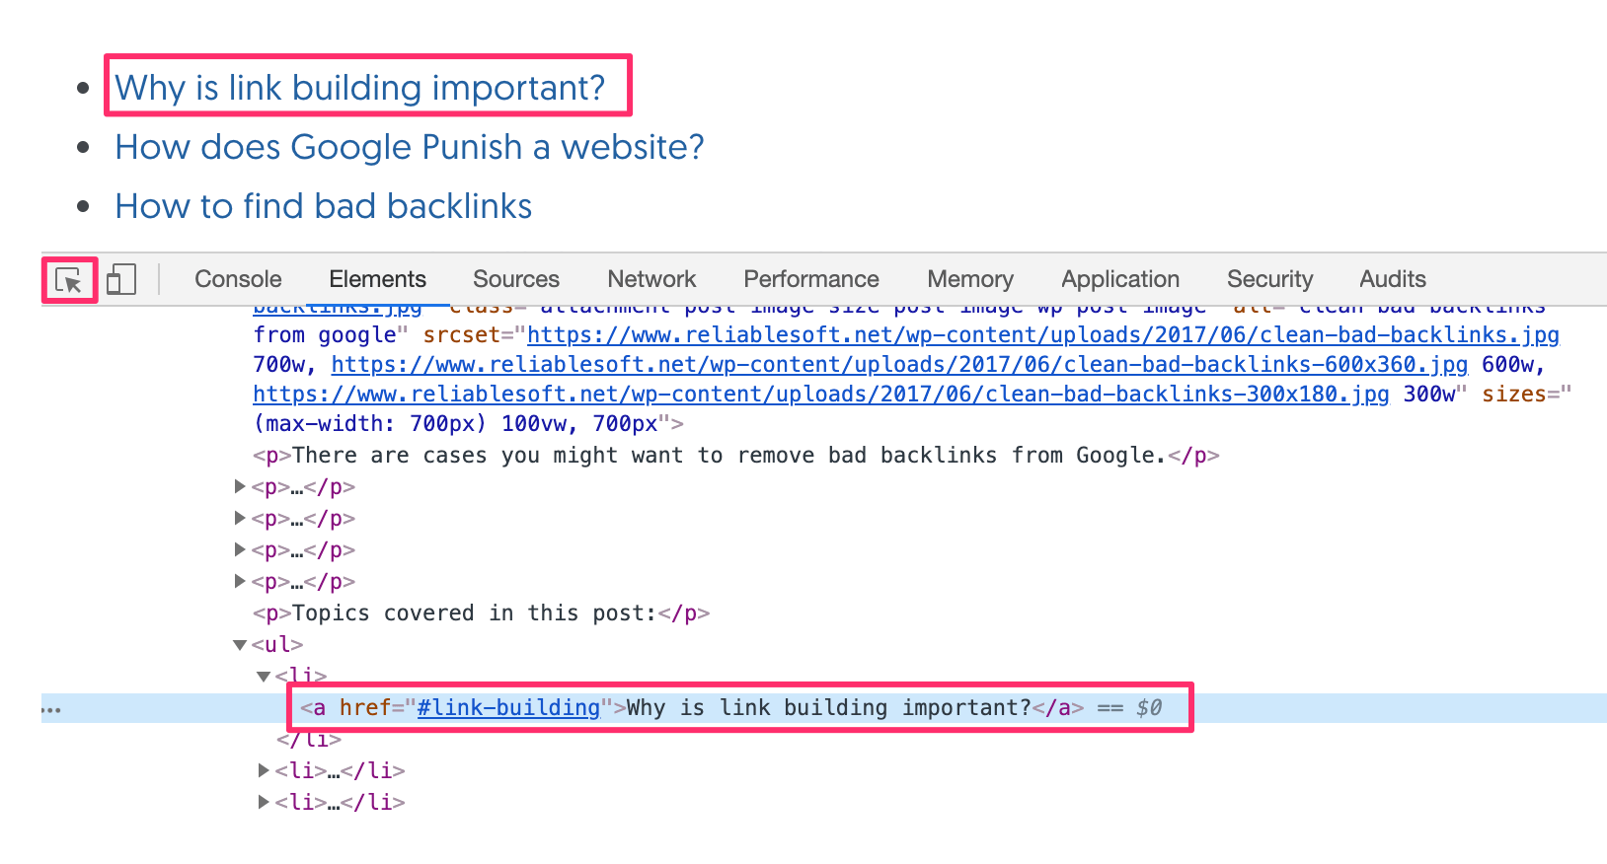The image size is (1607, 864).
Task: Activate the inspect element picker icon
Action: tap(69, 280)
